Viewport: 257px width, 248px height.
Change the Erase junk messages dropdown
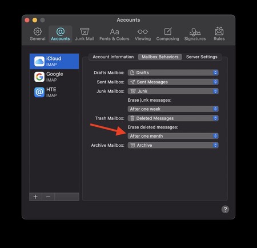[173, 109]
